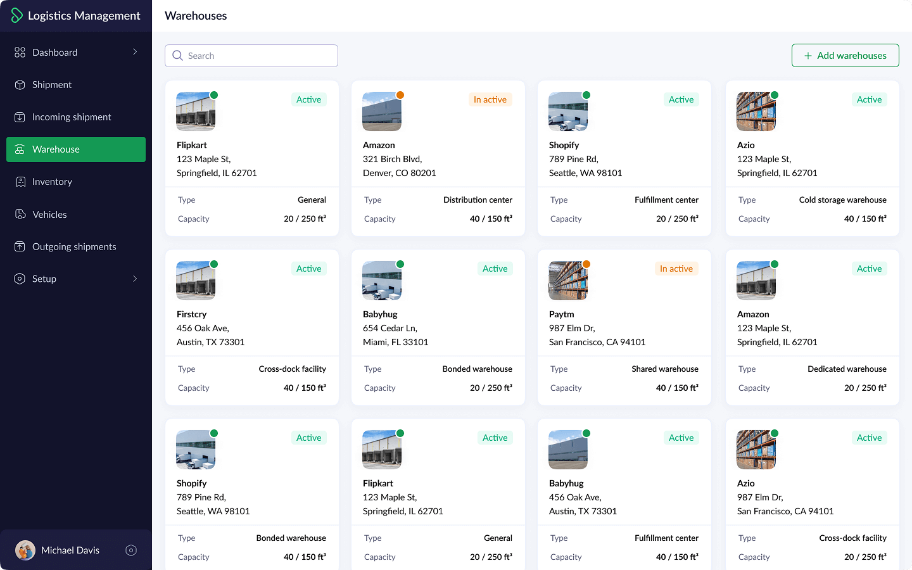
Task: Expand the Dashboard submenu chevron
Action: (x=135, y=52)
